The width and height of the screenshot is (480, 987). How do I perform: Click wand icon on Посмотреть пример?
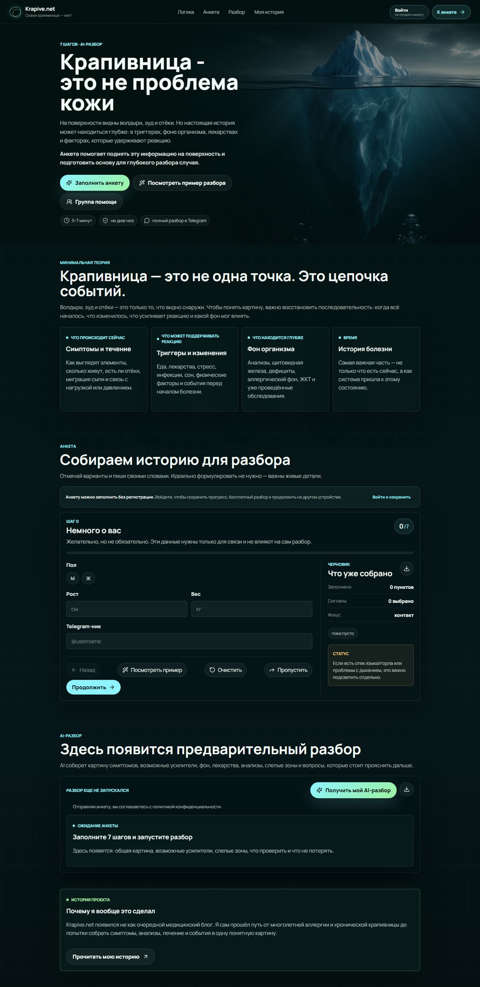[125, 670]
